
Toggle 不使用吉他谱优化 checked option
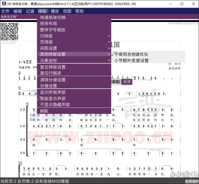click(148, 54)
